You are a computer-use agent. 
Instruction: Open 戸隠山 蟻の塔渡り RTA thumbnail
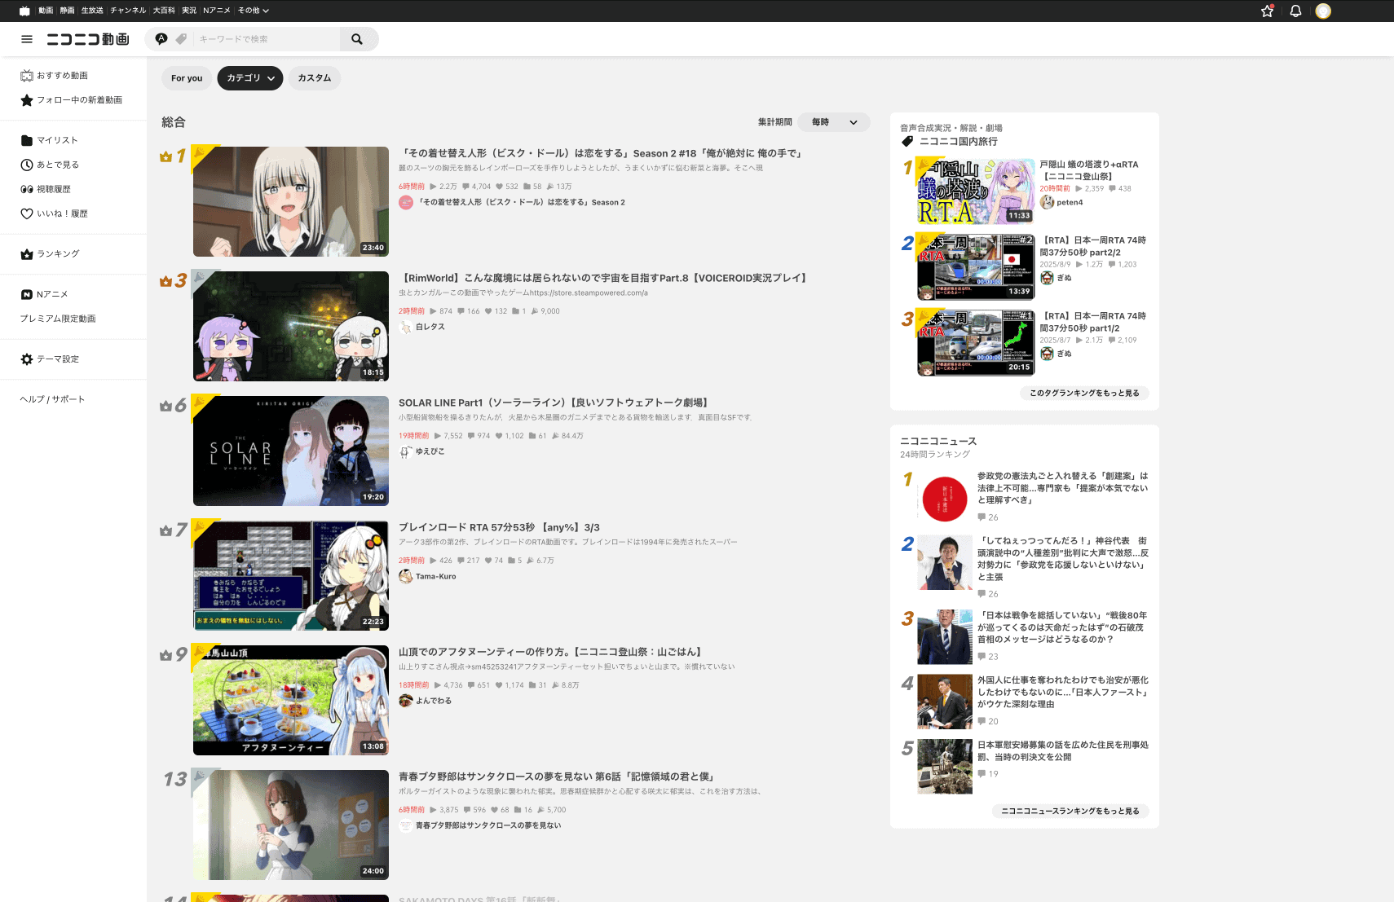pos(976,191)
